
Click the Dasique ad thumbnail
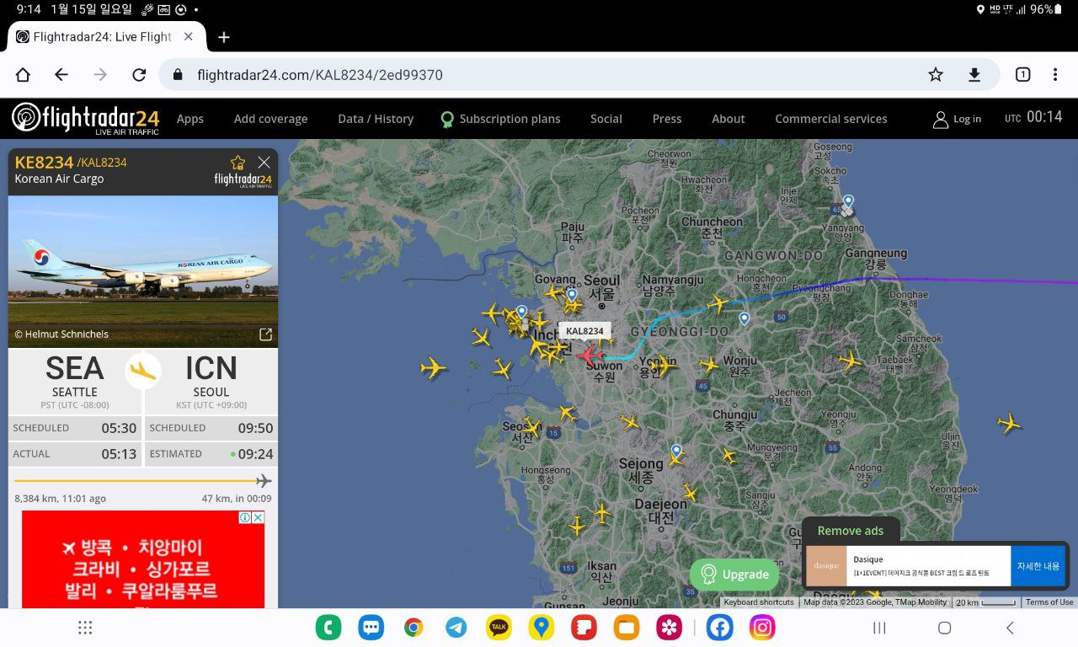click(826, 566)
